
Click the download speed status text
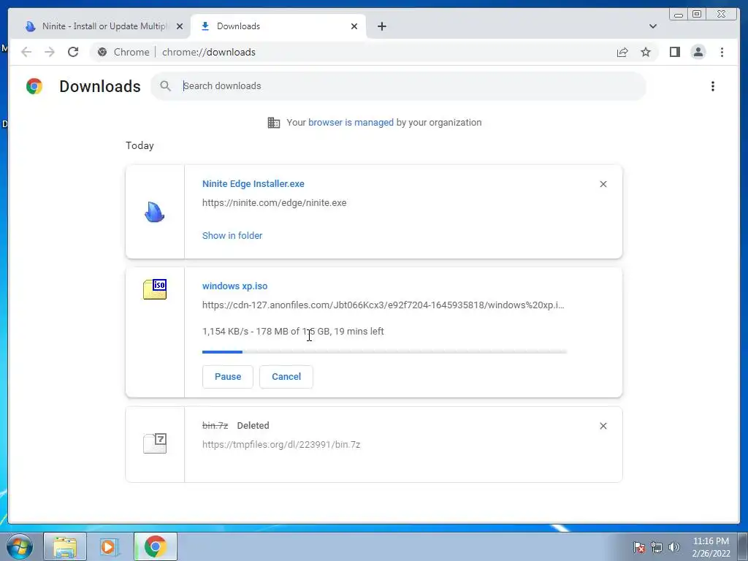(x=293, y=332)
